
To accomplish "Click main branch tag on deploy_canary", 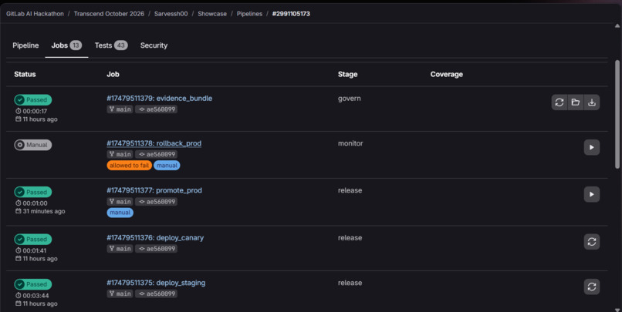I will coord(120,249).
